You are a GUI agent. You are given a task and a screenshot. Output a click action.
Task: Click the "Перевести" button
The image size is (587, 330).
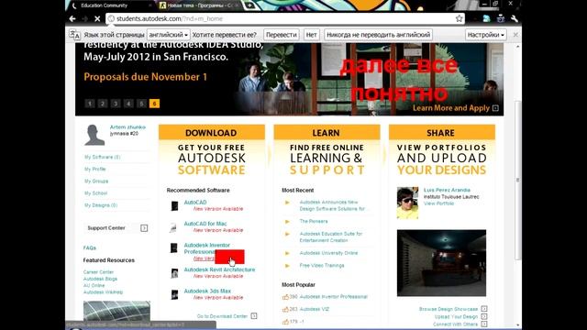coord(282,35)
